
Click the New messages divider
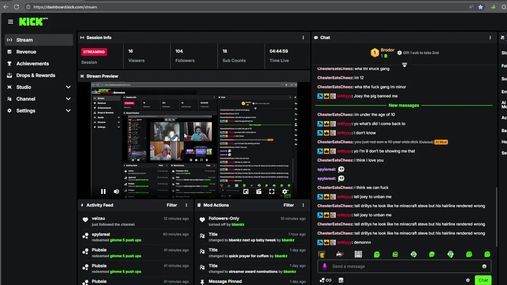point(404,105)
